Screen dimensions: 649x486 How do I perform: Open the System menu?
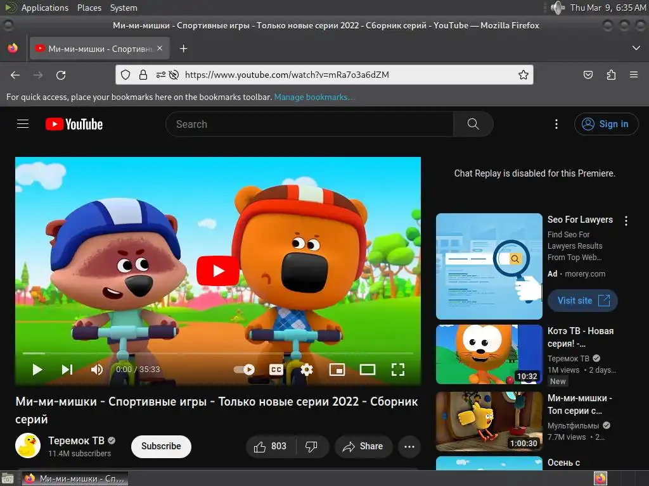pyautogui.click(x=124, y=8)
